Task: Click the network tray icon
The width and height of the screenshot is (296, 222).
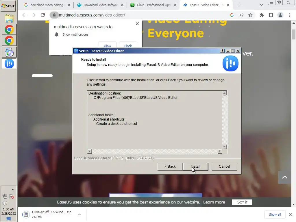Action: (x=5, y=196)
